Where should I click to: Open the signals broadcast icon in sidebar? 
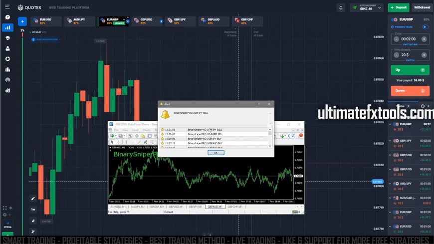click(7, 80)
